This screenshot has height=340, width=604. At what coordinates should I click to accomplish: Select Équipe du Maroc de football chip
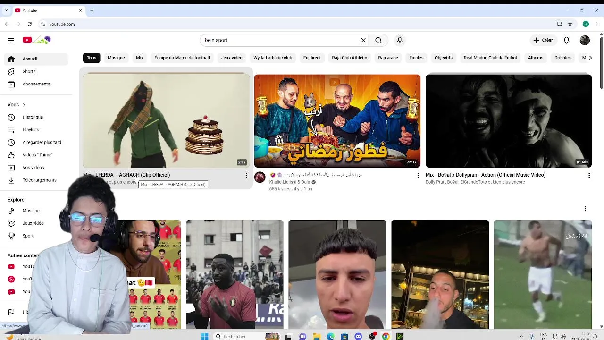coord(182,58)
